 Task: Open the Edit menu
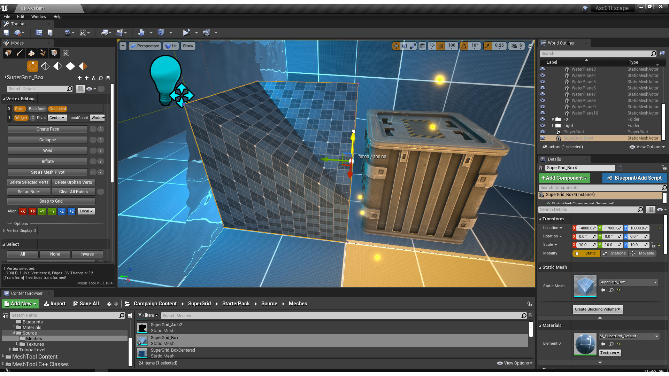click(x=21, y=17)
